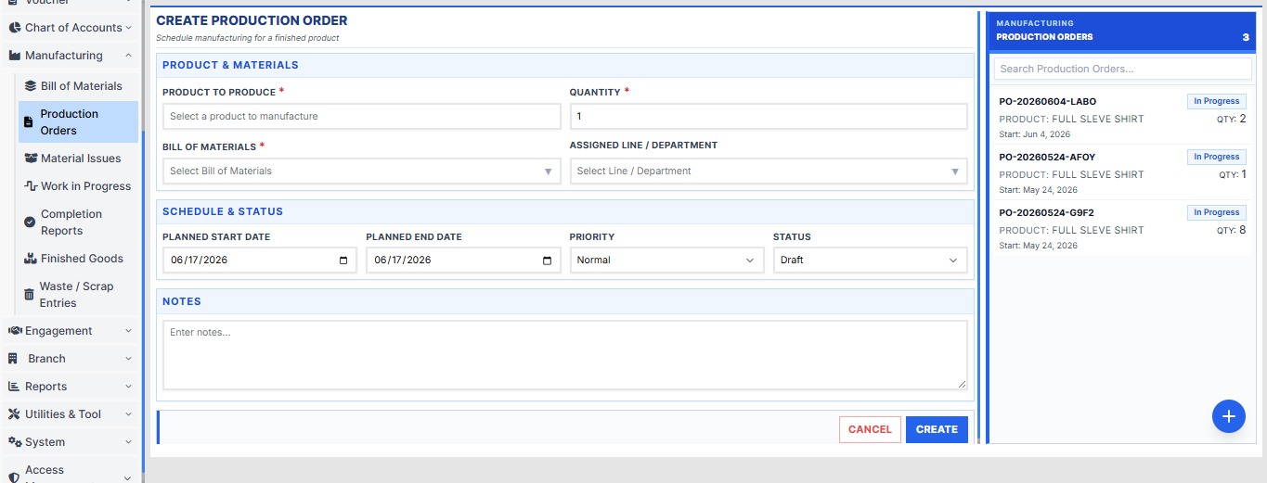Click the round blue plus button
The width and height of the screenshot is (1267, 483).
(1228, 417)
